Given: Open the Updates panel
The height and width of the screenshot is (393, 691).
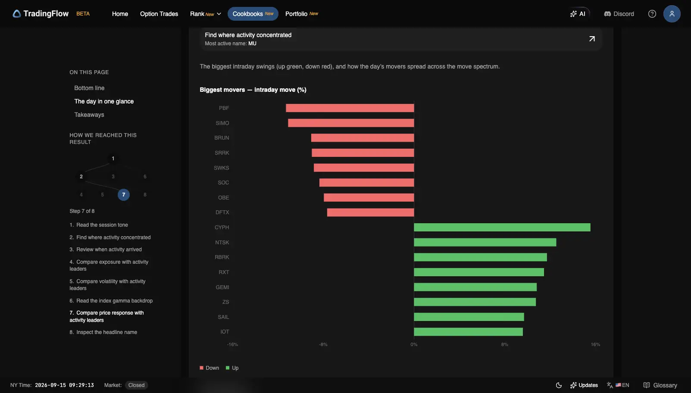Looking at the screenshot, I should 584,385.
